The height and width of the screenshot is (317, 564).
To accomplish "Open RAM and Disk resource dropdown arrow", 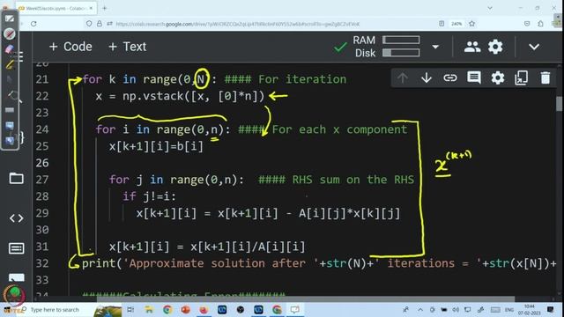I will click(435, 47).
